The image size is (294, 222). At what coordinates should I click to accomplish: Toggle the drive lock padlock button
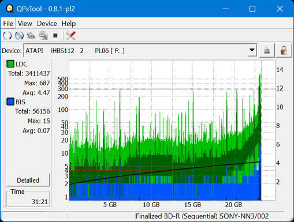[284, 51]
